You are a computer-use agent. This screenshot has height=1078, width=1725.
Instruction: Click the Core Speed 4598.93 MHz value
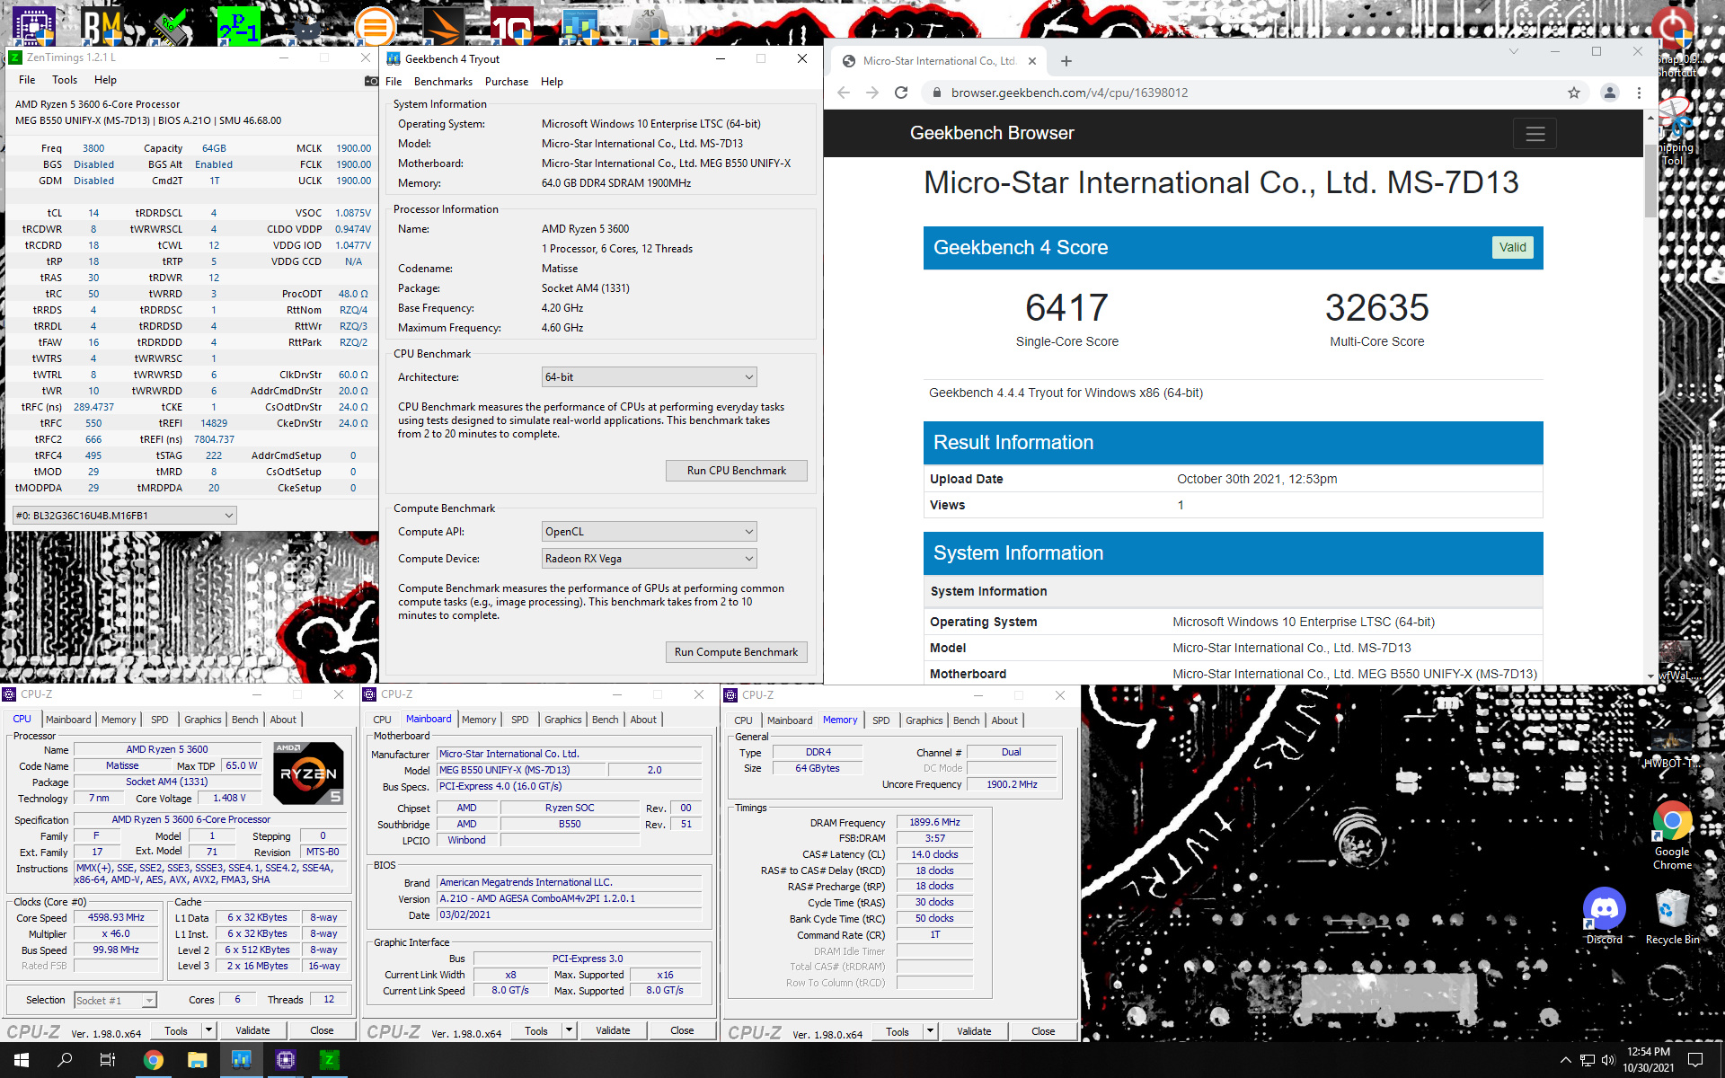(116, 918)
